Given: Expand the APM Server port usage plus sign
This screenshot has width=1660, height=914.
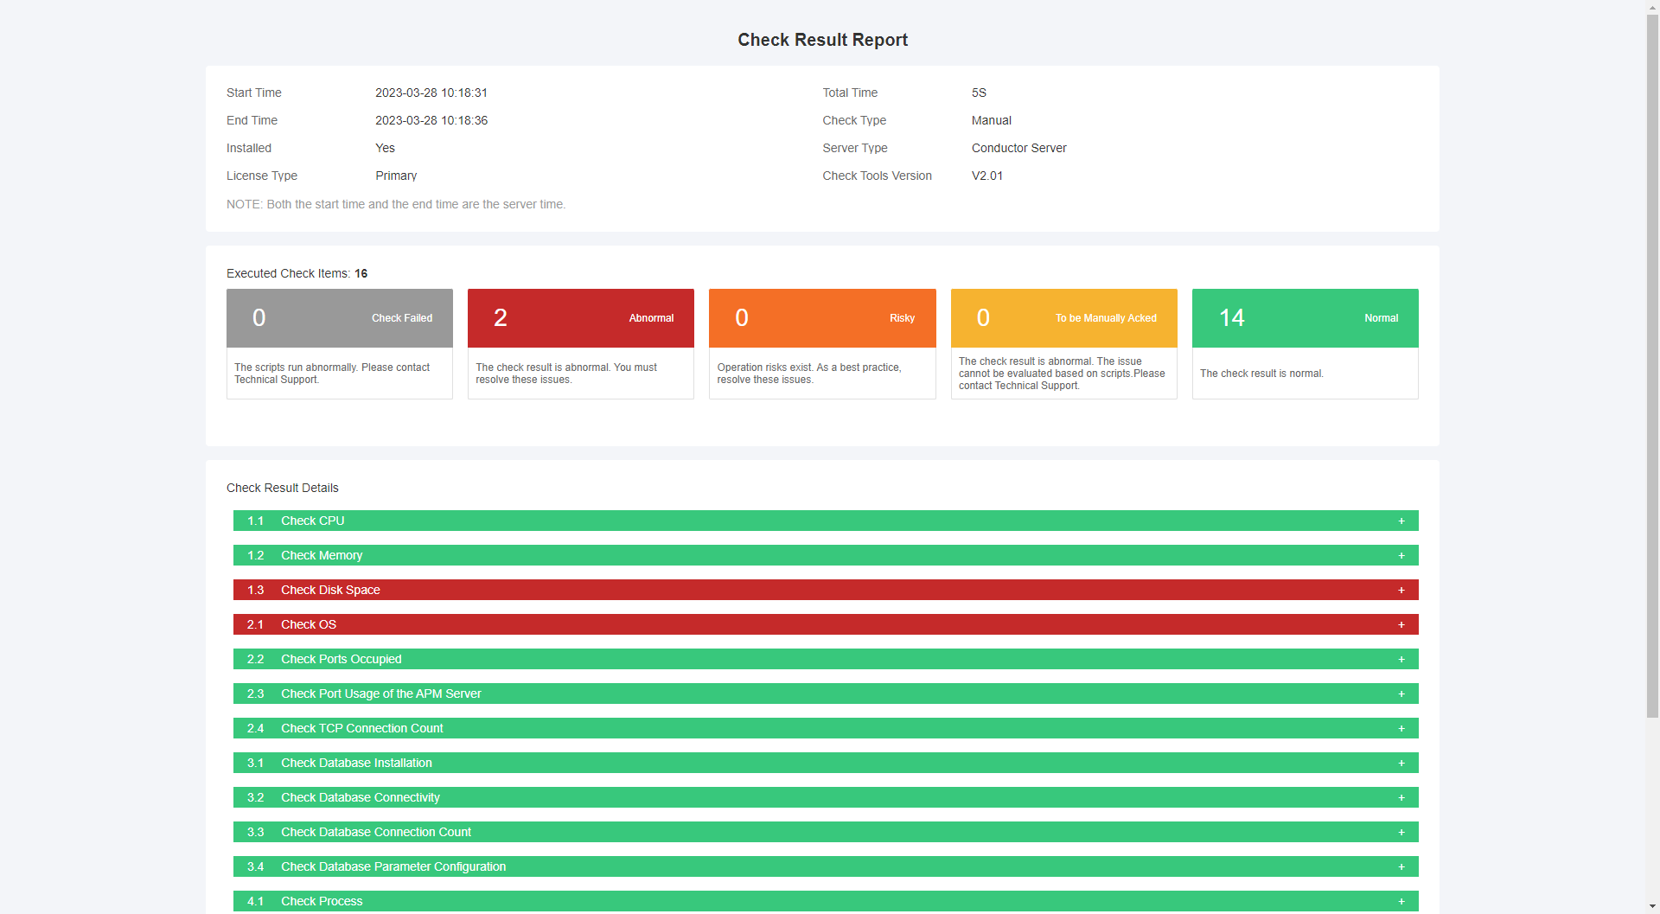Looking at the screenshot, I should [x=1401, y=693].
